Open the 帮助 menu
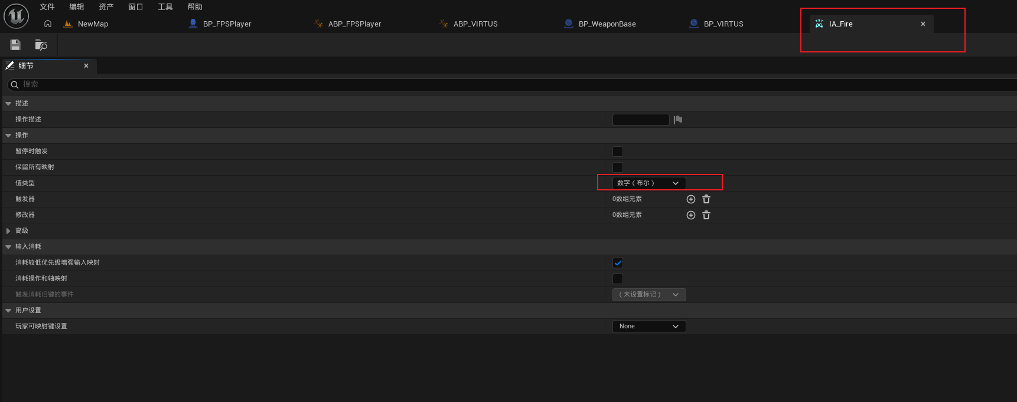The height and width of the screenshot is (402, 1017). click(x=195, y=7)
